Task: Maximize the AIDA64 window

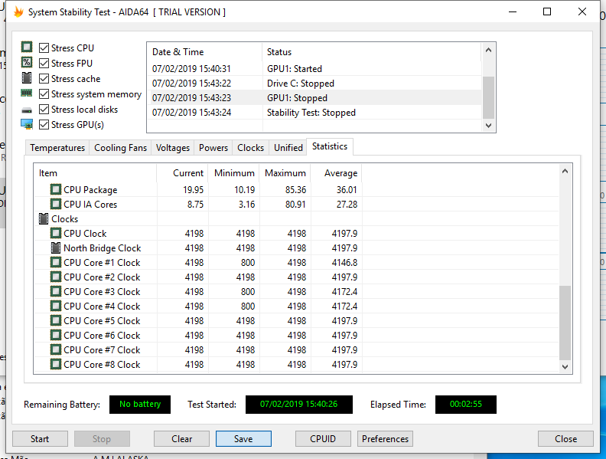Action: click(547, 11)
